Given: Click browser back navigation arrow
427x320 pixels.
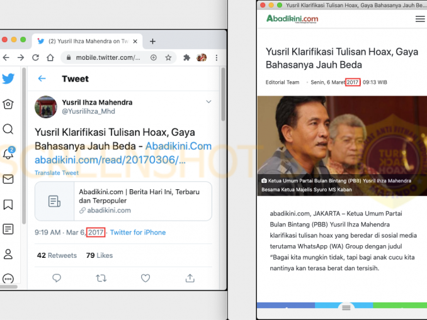Looking at the screenshot, I should tap(6, 57).
